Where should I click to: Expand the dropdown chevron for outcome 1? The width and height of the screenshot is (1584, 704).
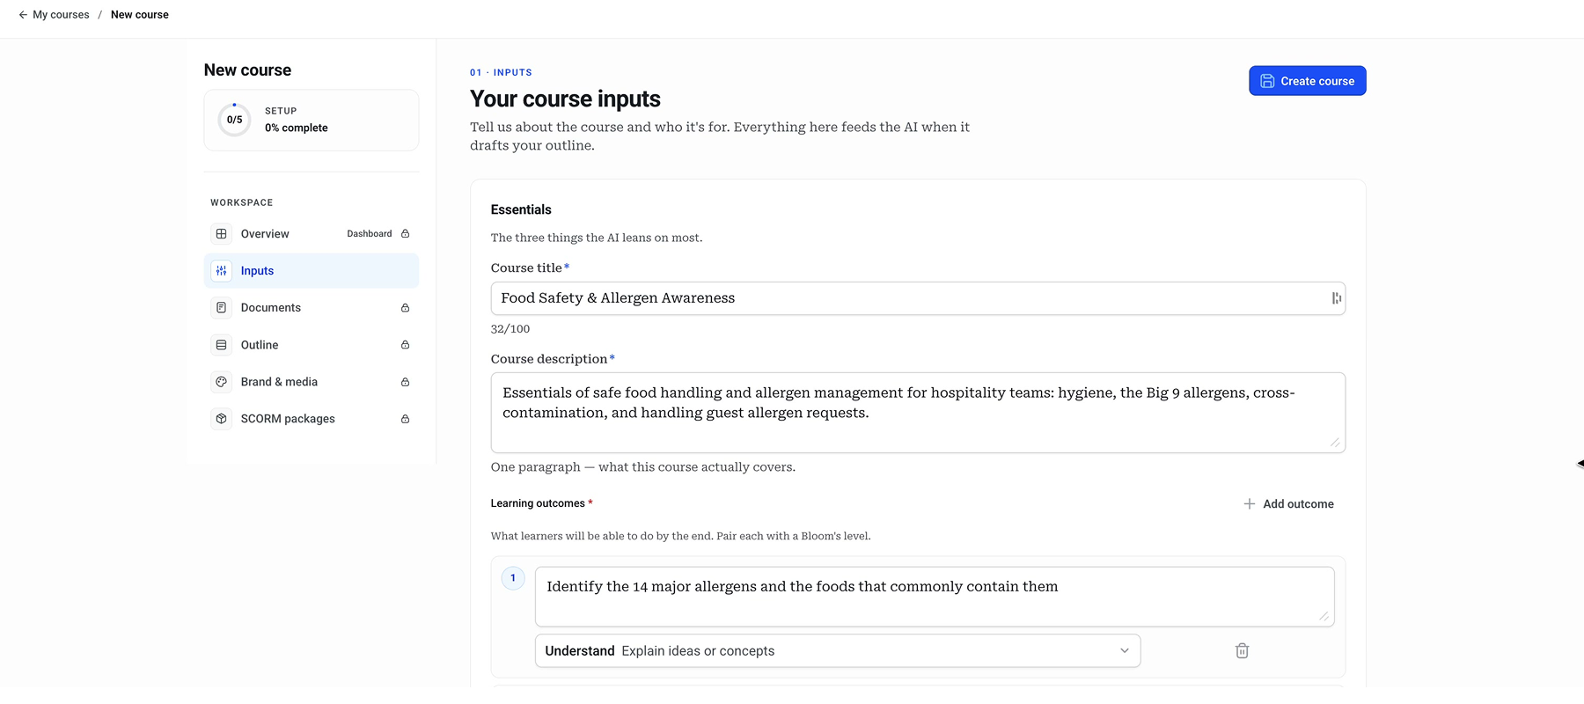1124,651
